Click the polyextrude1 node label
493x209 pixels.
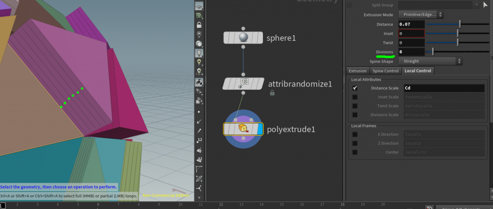291,129
